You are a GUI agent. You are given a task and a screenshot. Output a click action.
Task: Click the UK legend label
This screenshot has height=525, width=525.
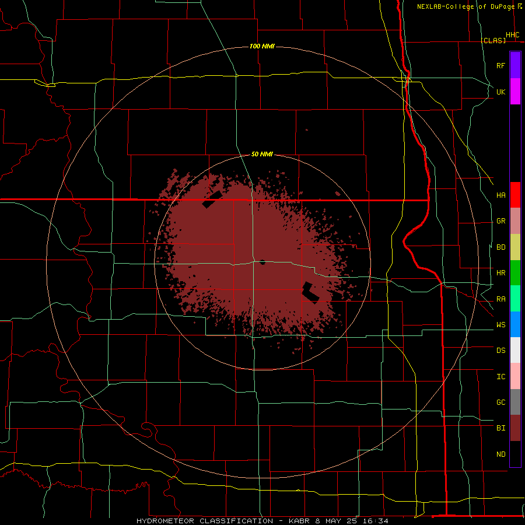(501, 92)
